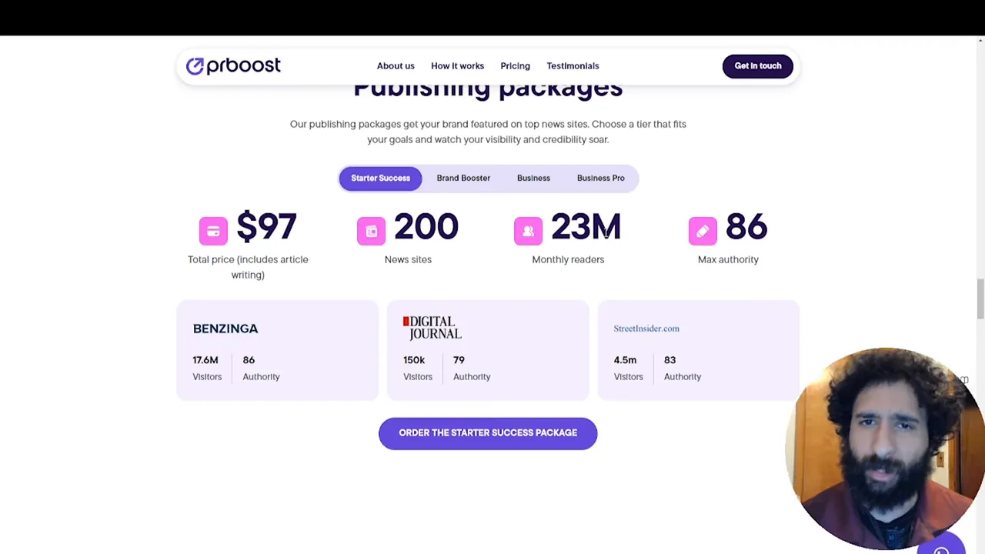This screenshot has width=985, height=554.
Task: Select the Starter Success tab
Action: click(x=380, y=178)
